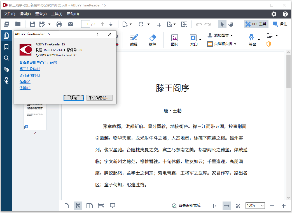Open the bookmarks panel in sidebar

tap(6, 47)
